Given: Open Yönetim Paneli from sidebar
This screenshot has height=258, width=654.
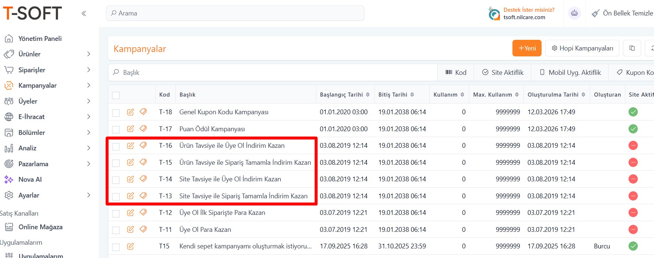Looking at the screenshot, I should pyautogui.click(x=40, y=39).
